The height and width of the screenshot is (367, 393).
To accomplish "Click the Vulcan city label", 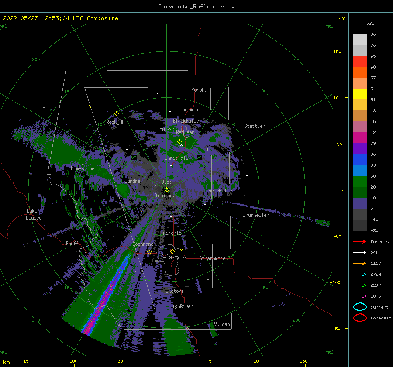I will pos(222,324).
